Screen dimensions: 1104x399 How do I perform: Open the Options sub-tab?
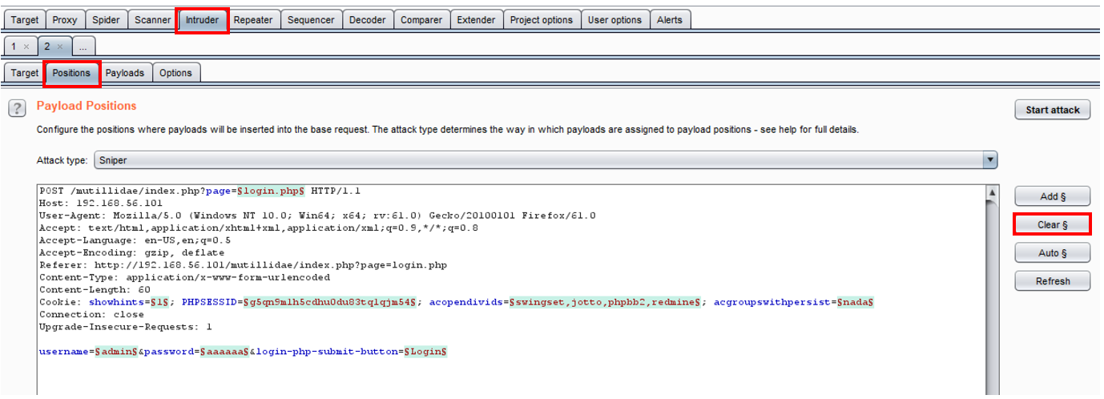(175, 73)
